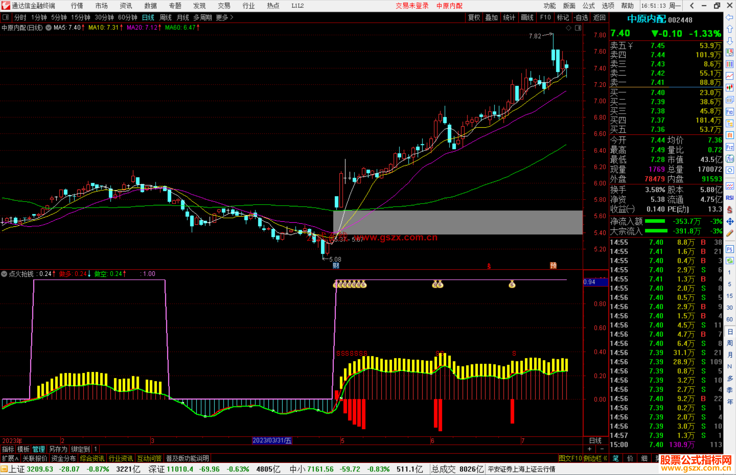Toggle the round icon beside 中原内配(日线) title
Image resolution: width=736 pixels, height=475 pixels.
tap(48, 28)
